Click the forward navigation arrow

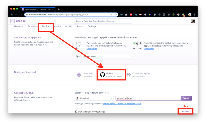[x=16, y=15]
